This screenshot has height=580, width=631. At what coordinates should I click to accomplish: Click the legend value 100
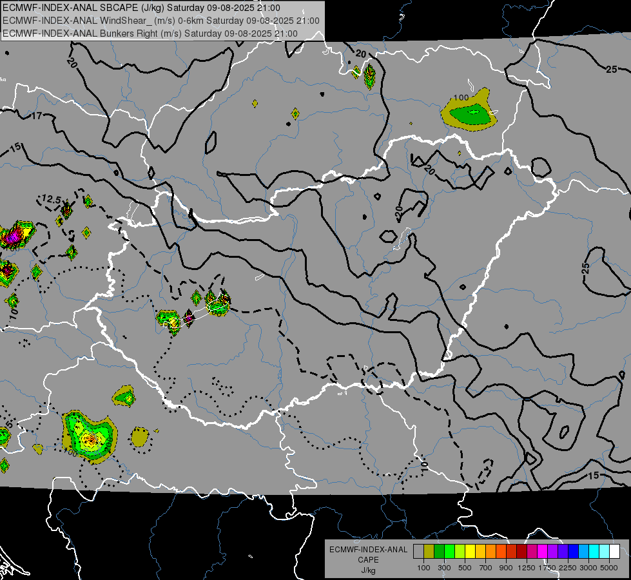click(x=423, y=568)
